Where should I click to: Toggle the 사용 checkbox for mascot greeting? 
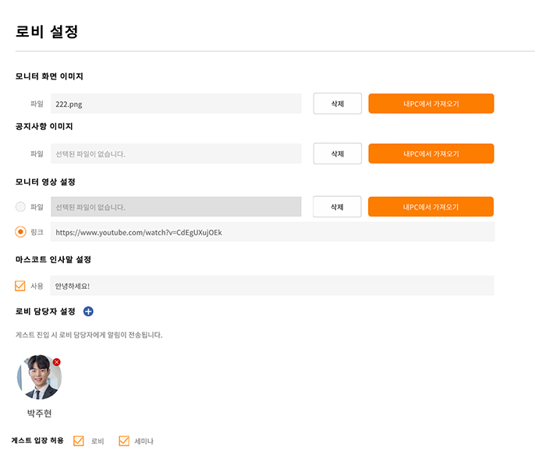pyautogui.click(x=20, y=286)
